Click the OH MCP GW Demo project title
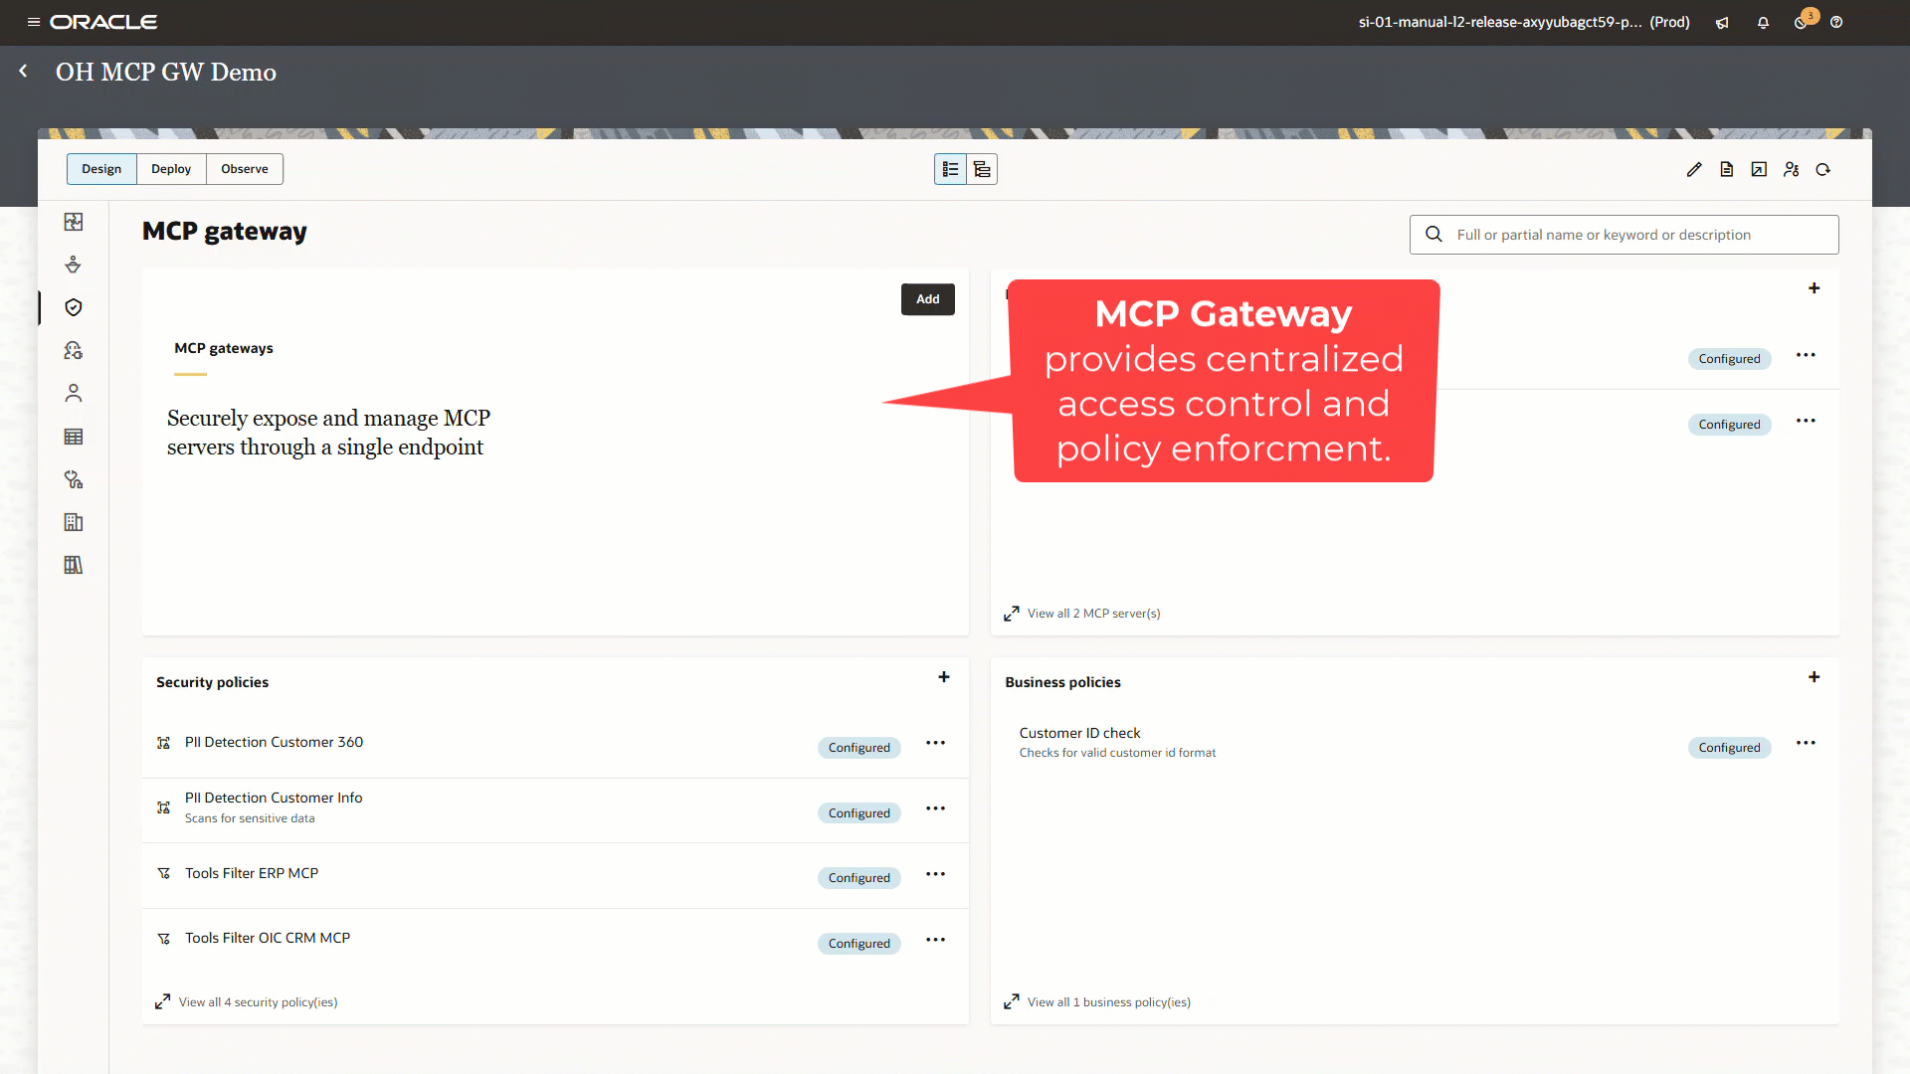Viewport: 1910px width, 1074px height. tap(166, 72)
